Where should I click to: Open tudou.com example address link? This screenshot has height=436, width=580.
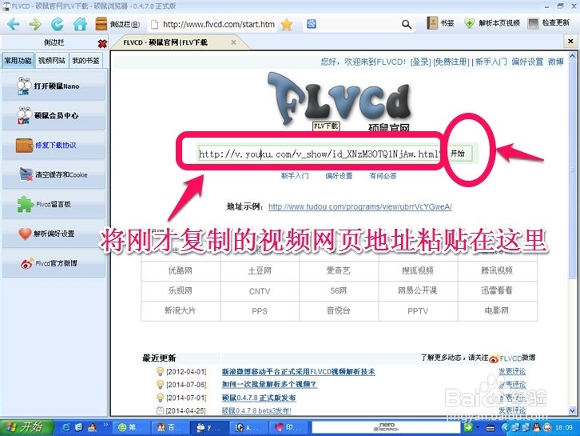[x=360, y=206]
